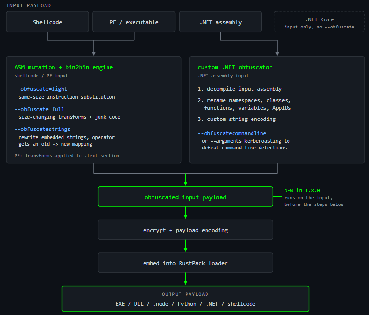Click 'runs on the input,' note

click(x=308, y=198)
